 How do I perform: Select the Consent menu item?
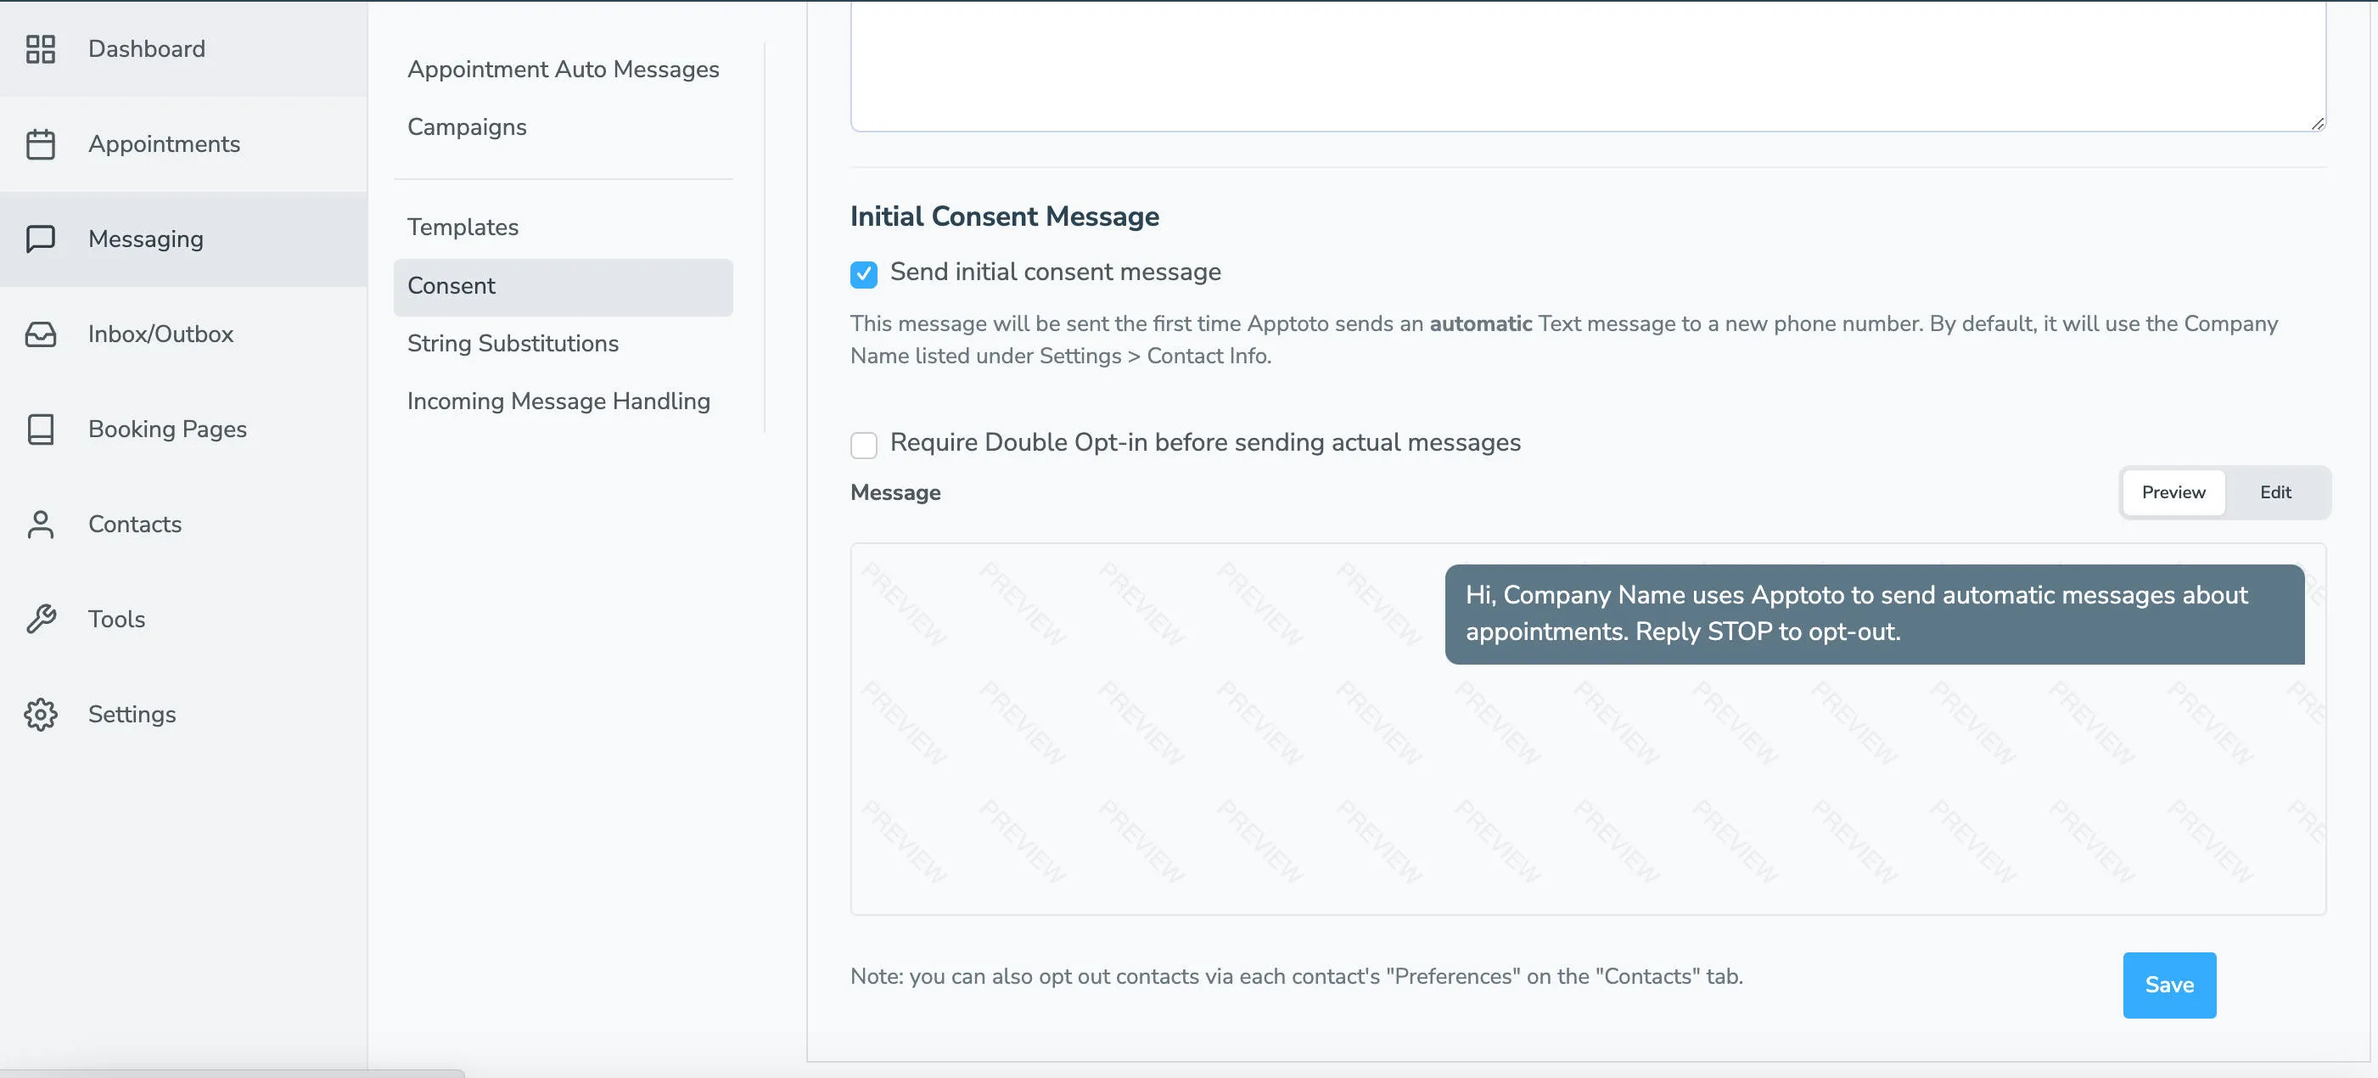[451, 285]
